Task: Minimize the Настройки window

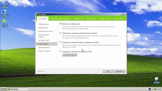Action: (121, 14)
